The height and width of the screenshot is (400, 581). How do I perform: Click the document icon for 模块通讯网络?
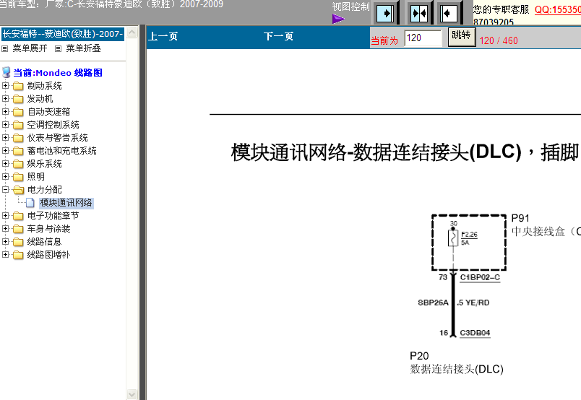pos(30,203)
